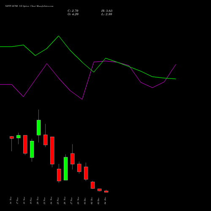Select the red candle for 18 Nov
Image resolution: width=211 pixels, height=211 pixels.
(x=25, y=144)
